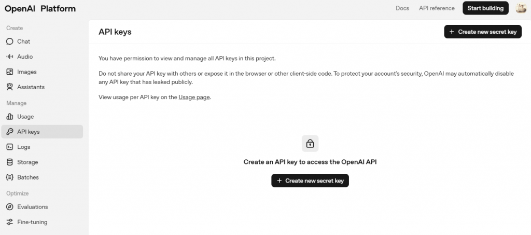Click the Images picture icon
The image size is (531, 235).
(10, 72)
